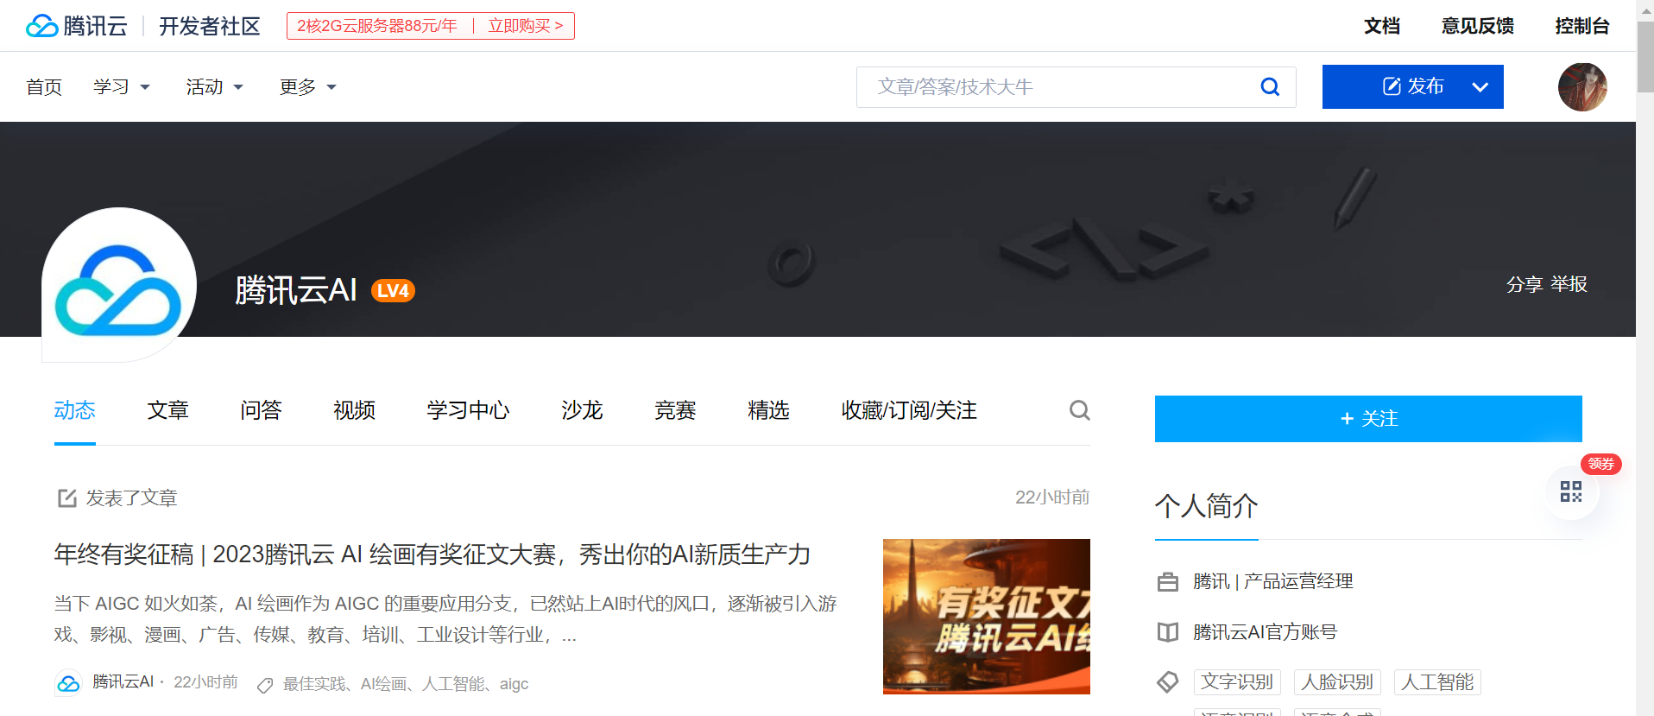Open the user avatar in the header
The height and width of the screenshot is (716, 1654).
pos(1582,86)
